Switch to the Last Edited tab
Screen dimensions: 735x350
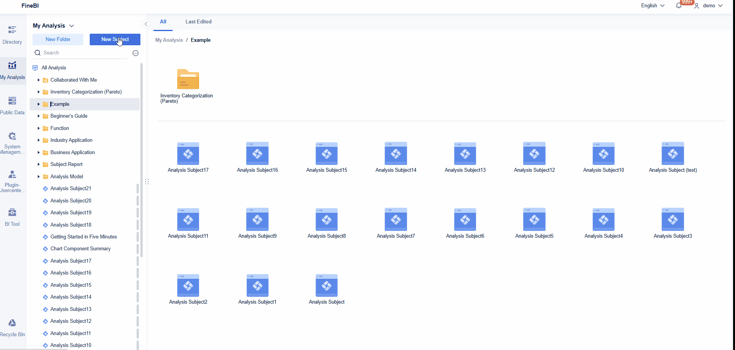coord(198,22)
